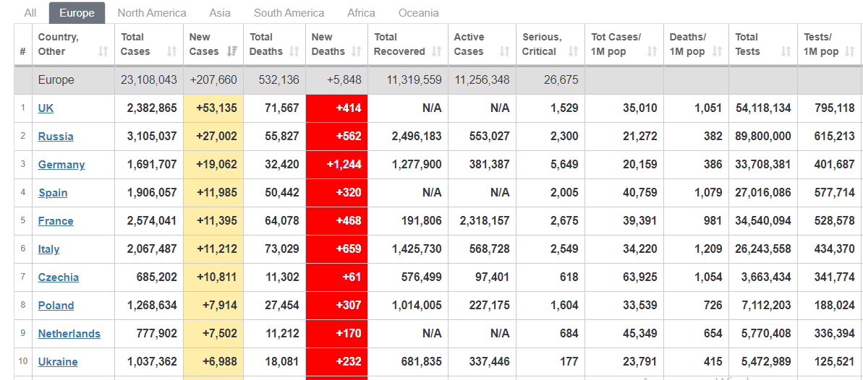Show all continents with All tab
This screenshot has height=380, width=863.
coord(30,13)
